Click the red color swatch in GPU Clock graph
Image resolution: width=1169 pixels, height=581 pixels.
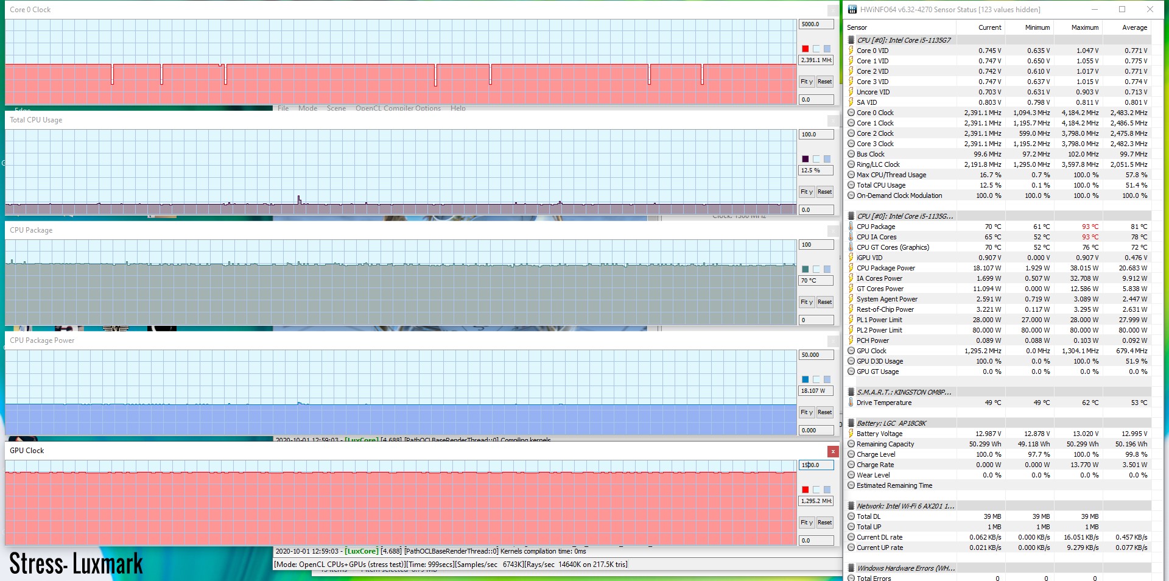[x=805, y=490]
